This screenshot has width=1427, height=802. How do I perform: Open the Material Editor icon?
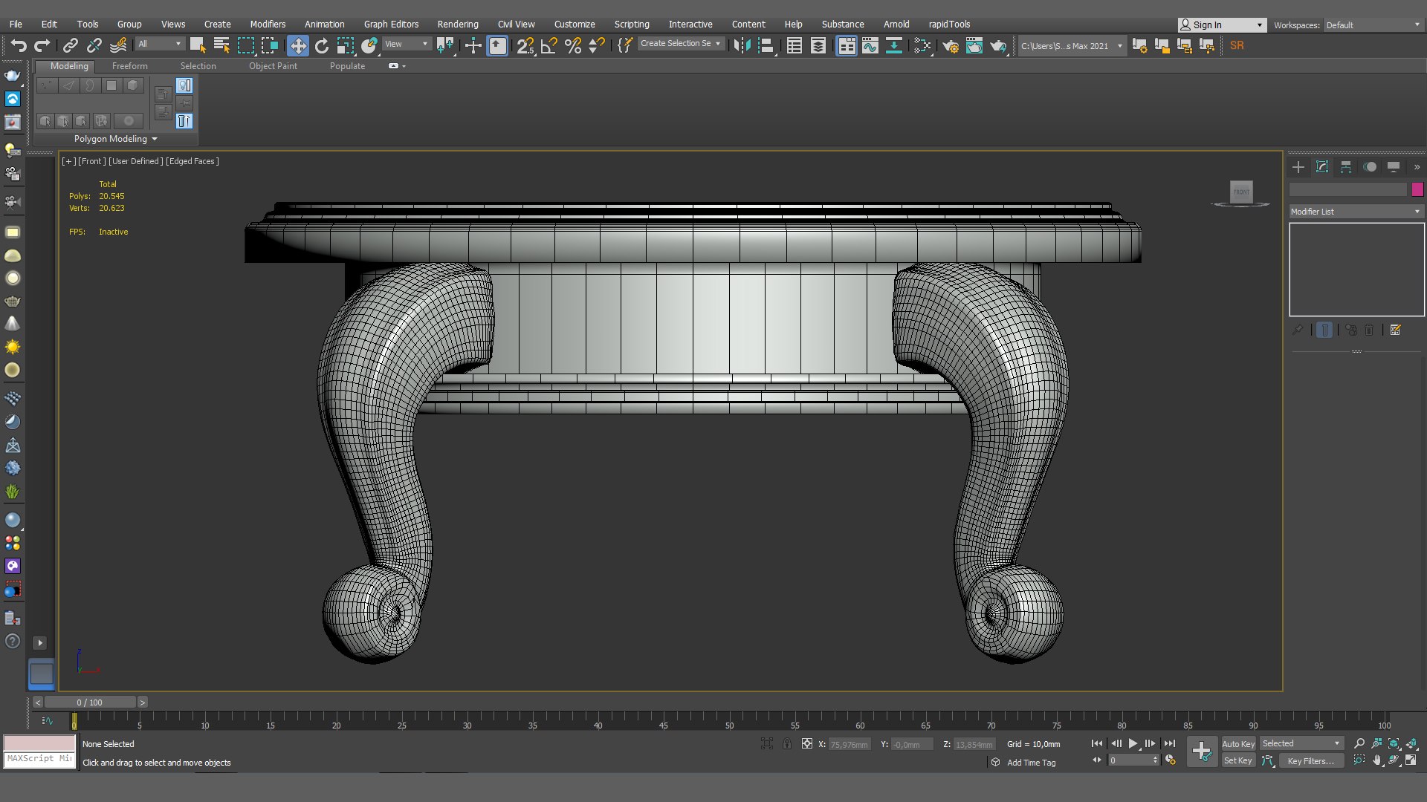coord(922,45)
